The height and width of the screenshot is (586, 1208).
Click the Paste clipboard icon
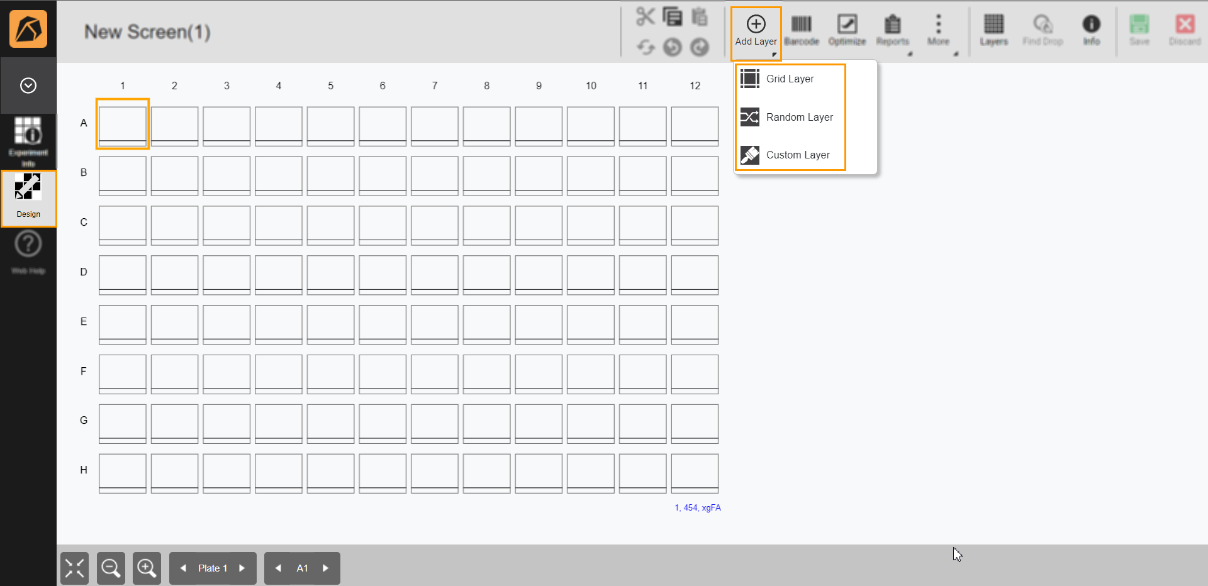click(x=700, y=16)
